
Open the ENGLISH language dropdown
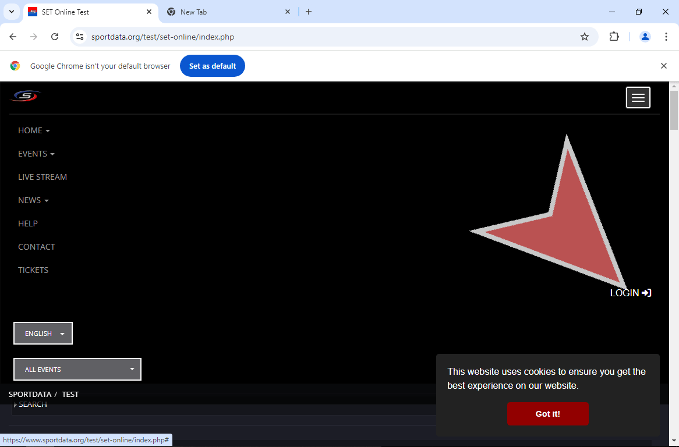click(x=43, y=334)
